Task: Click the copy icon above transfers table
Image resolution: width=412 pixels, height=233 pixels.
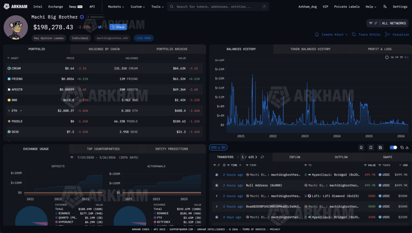Action: (402, 147)
